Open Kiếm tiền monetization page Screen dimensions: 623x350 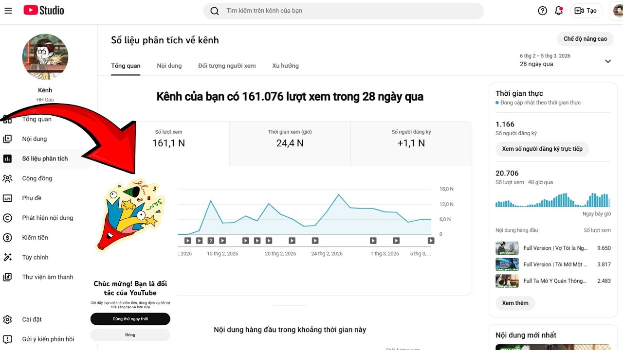click(35, 238)
